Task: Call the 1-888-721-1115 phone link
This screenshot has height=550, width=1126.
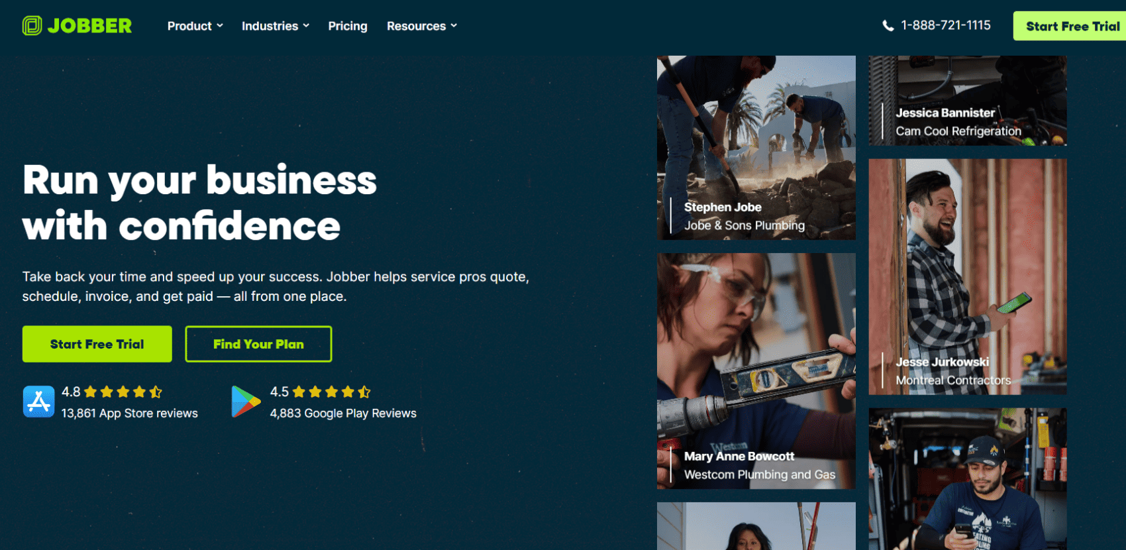Action: (946, 25)
